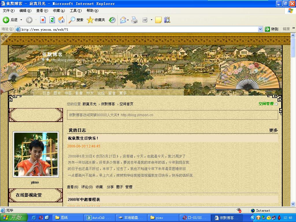This screenshot has width=296, height=222.
Task: Click the vertical scrollbar down arrow
Action: pyautogui.click(x=293, y=204)
